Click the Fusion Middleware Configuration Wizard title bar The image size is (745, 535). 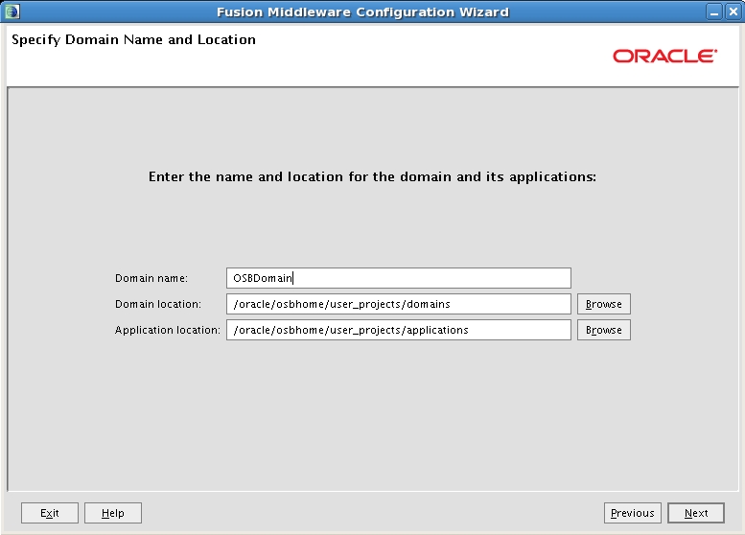tap(362, 12)
